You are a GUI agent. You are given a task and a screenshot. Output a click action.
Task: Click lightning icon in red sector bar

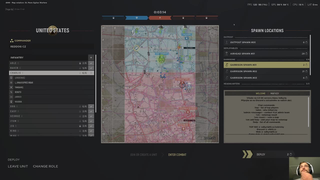pos(160,18)
